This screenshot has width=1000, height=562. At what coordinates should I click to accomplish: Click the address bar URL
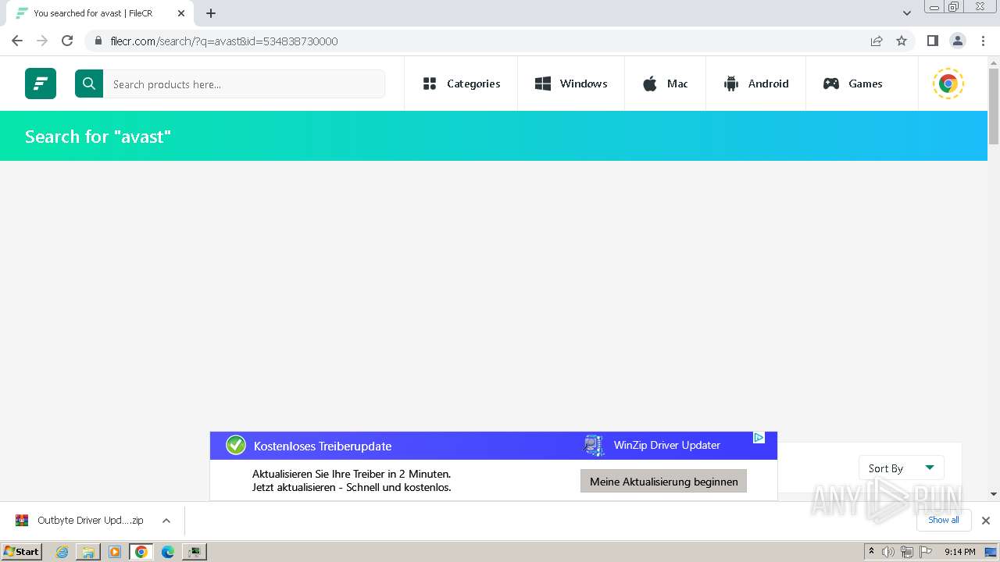pos(224,41)
